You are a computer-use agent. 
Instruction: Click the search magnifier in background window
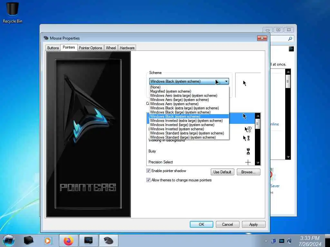click(x=290, y=39)
